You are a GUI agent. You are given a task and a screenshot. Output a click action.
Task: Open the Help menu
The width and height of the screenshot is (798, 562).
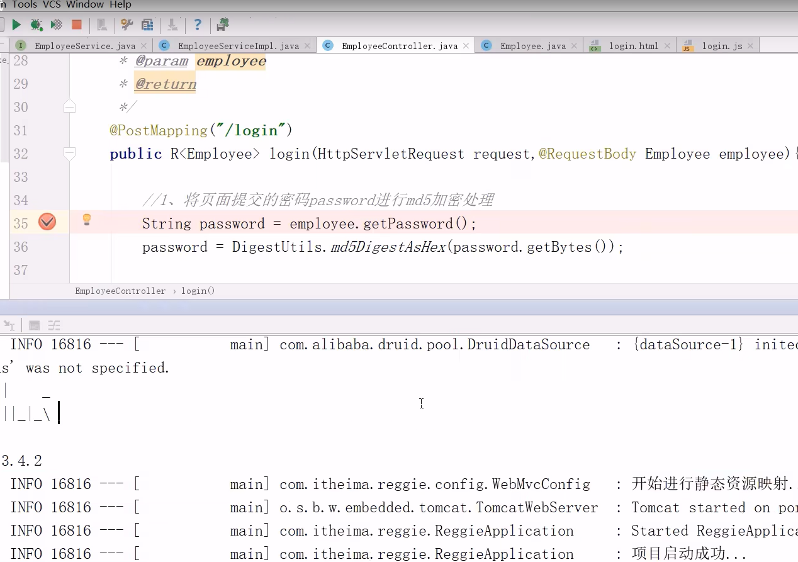tap(120, 5)
